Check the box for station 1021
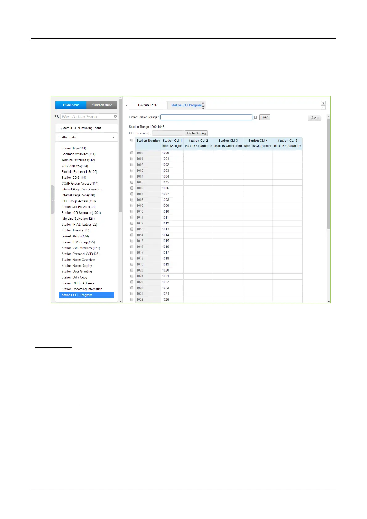 coord(132,276)
